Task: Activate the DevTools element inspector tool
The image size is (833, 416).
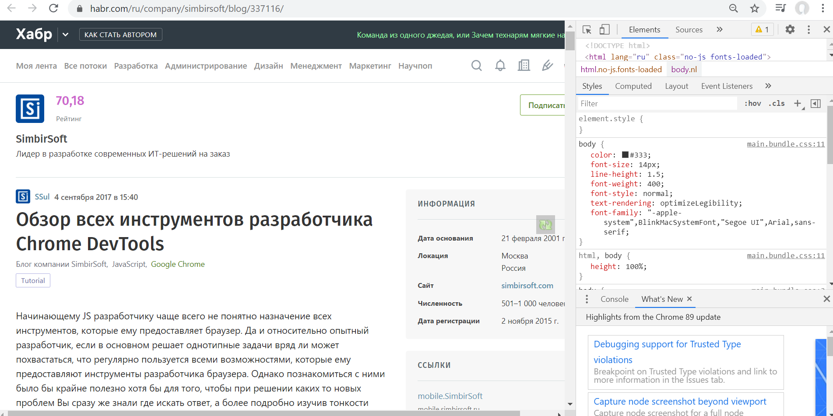Action: pyautogui.click(x=587, y=29)
